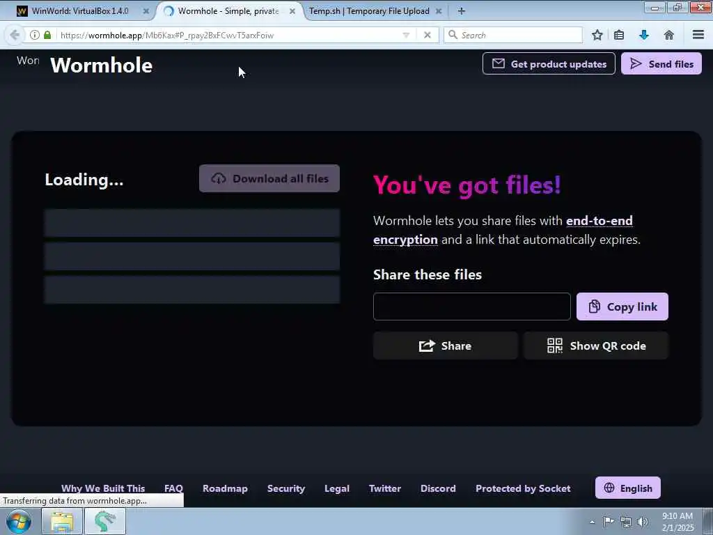Open Protected by Socket footer link

click(523, 488)
